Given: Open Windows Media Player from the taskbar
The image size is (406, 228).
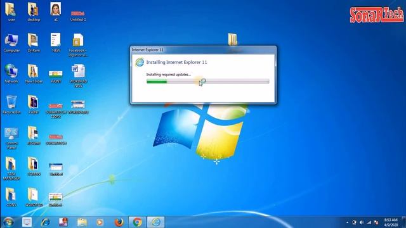Looking at the screenshot, I should [100, 222].
